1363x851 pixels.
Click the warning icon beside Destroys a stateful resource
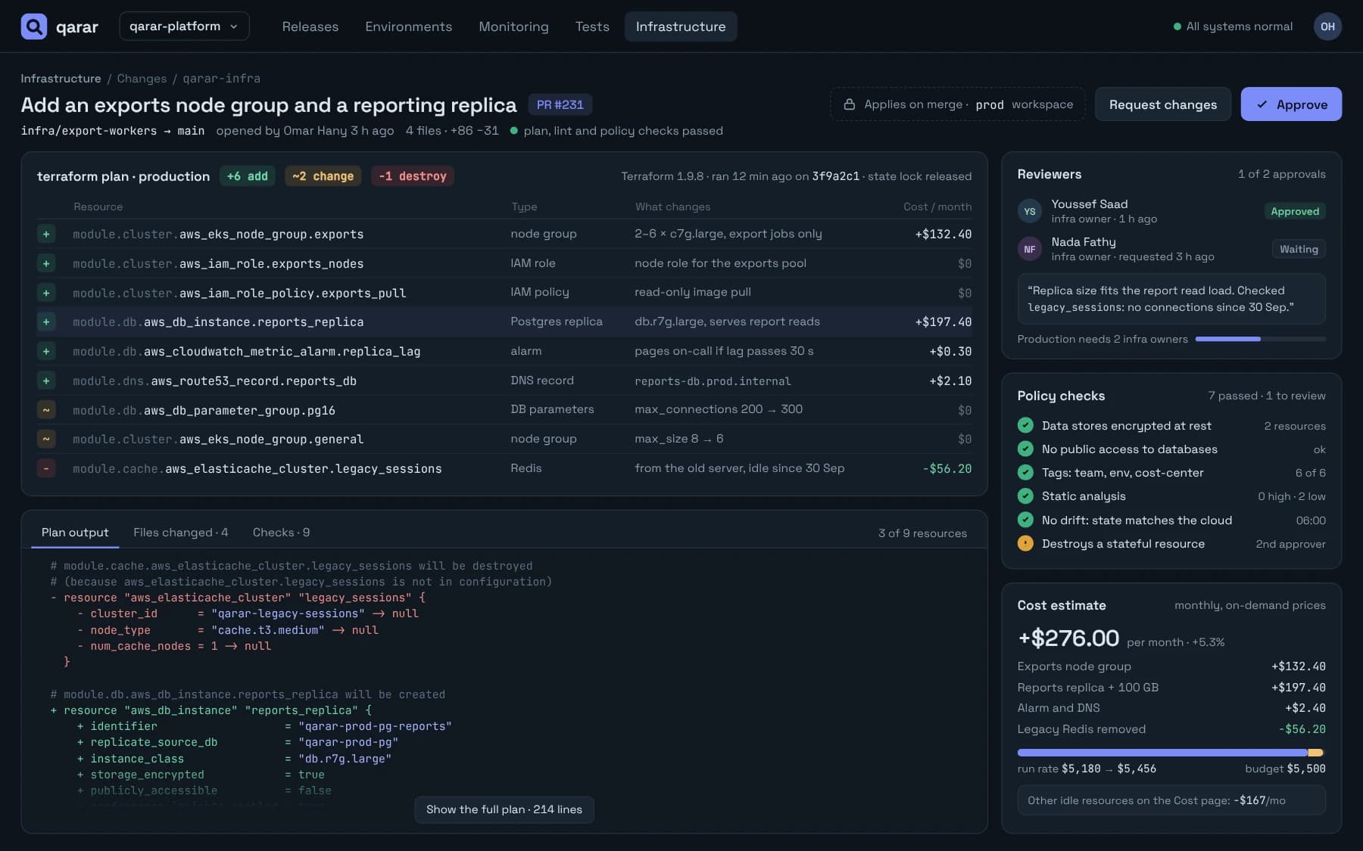click(1025, 543)
